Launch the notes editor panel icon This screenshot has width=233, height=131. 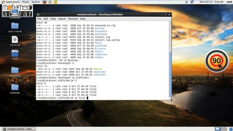[56, 2]
